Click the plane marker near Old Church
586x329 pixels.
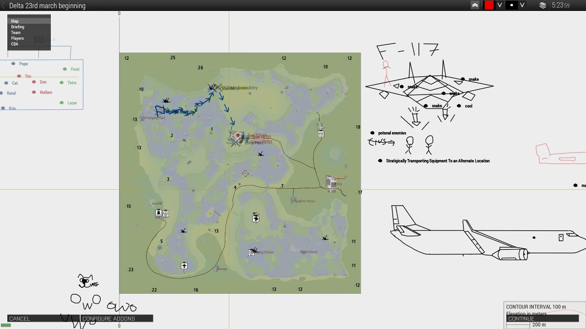[325, 238]
